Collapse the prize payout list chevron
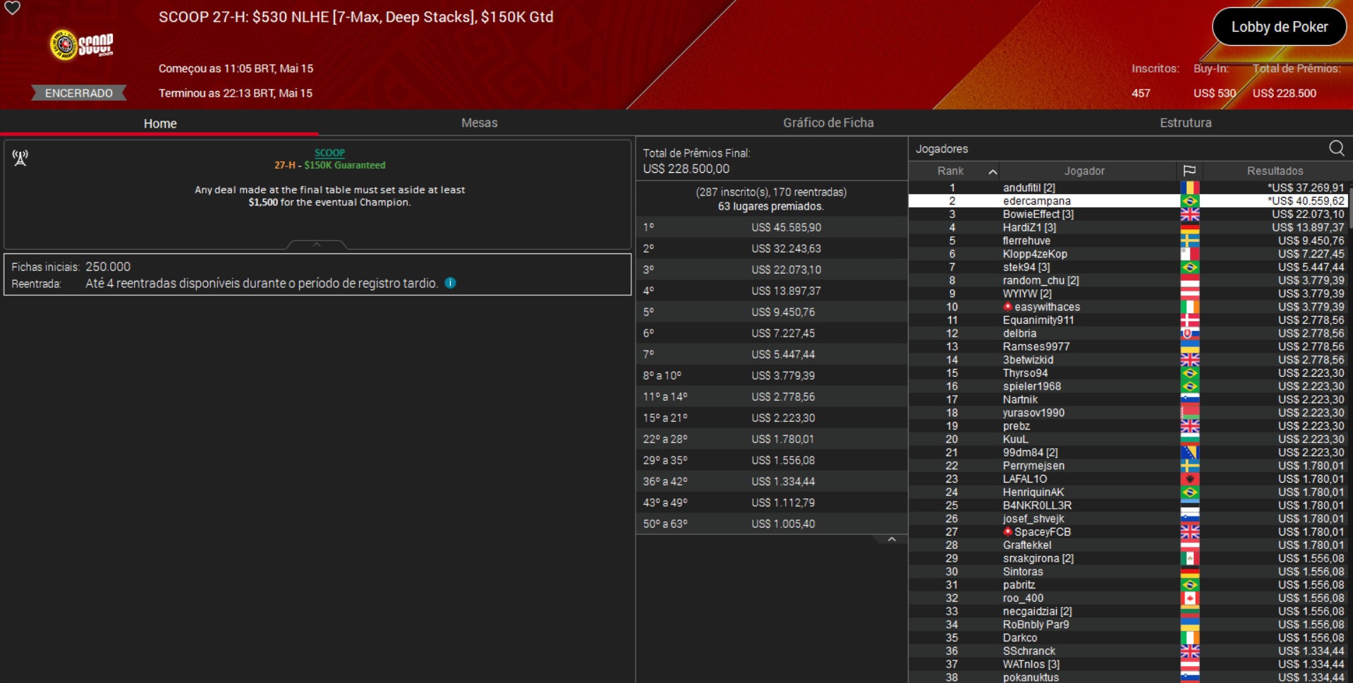Screen dimensions: 1353x683 click(x=892, y=539)
